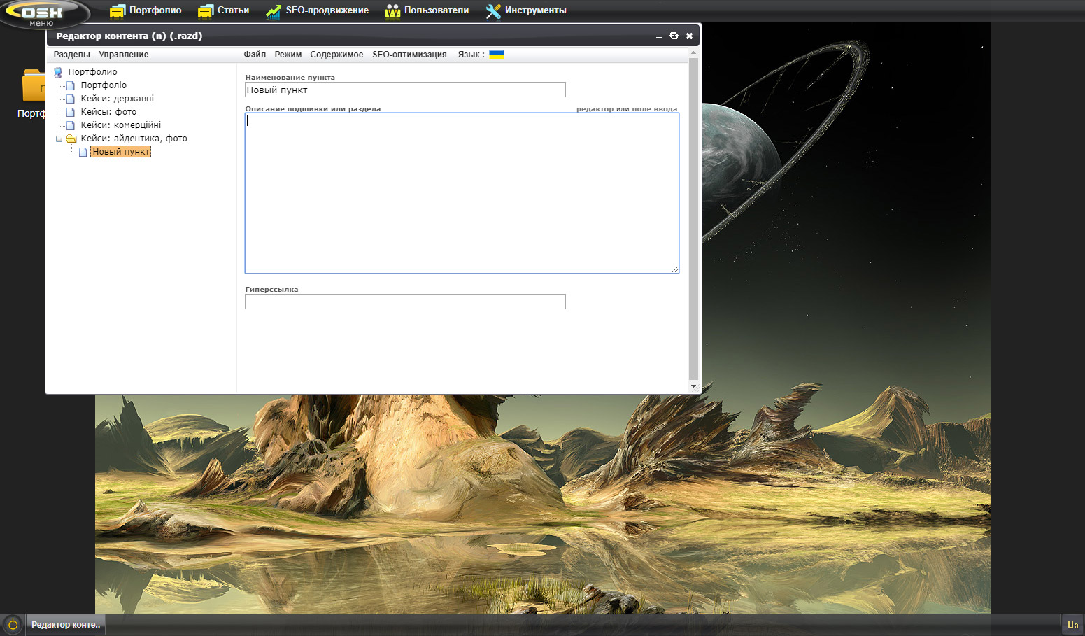Select Кейси: айдентика, фото tree item
The width and height of the screenshot is (1085, 636).
pyautogui.click(x=134, y=139)
